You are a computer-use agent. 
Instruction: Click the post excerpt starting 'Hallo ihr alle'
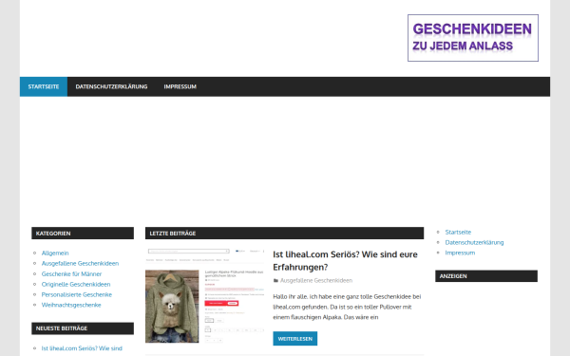tap(347, 307)
